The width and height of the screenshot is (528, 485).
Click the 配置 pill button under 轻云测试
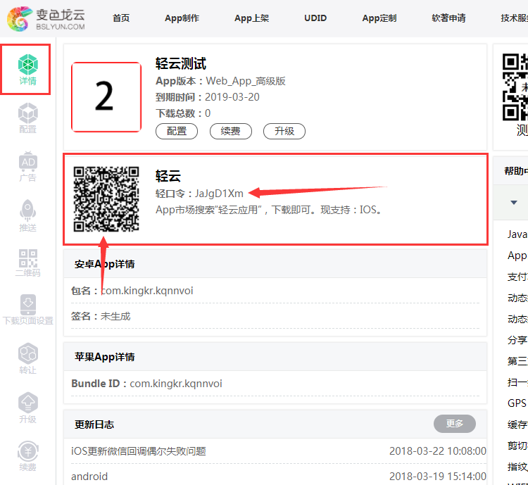(177, 131)
